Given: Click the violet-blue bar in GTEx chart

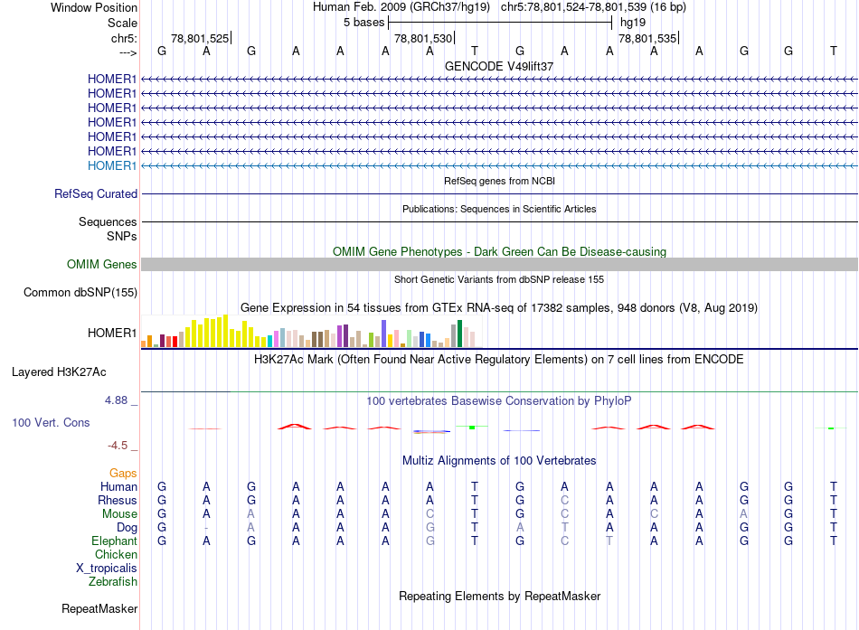Looking at the screenshot, I should click(383, 334).
